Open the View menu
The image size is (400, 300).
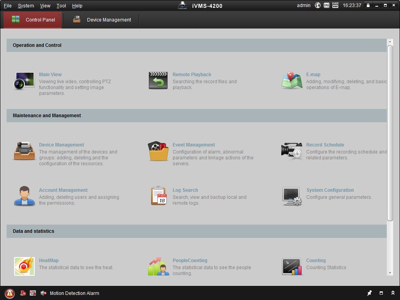click(x=45, y=5)
